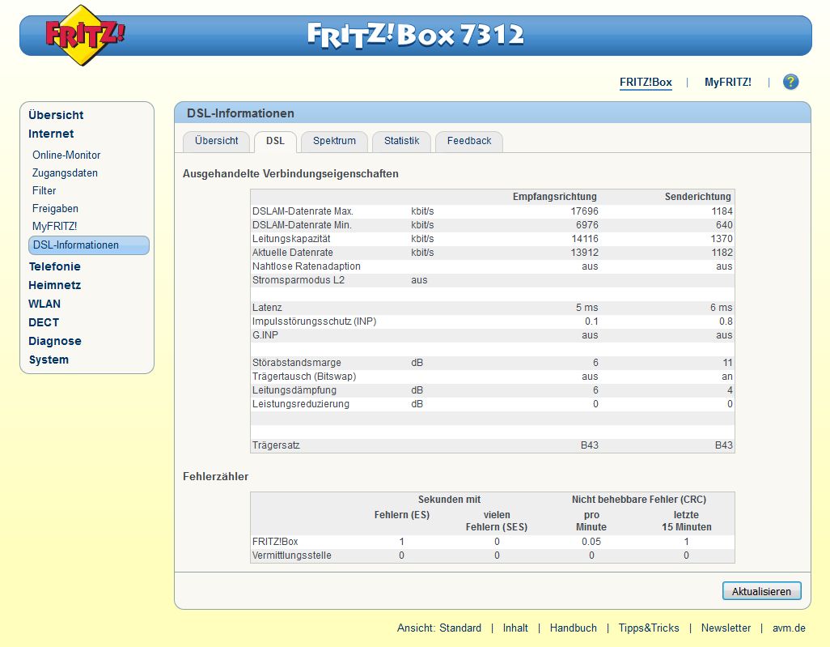This screenshot has width=830, height=647.
Task: Click the Störabstandsmarge row label
Action: tap(296, 363)
